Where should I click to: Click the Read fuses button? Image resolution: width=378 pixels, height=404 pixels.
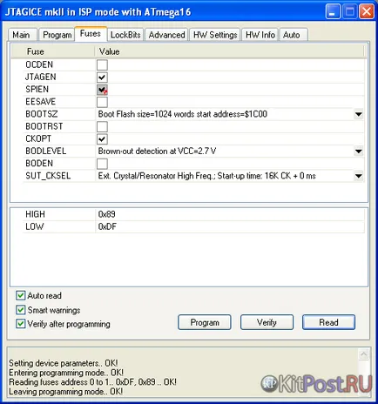point(328,322)
